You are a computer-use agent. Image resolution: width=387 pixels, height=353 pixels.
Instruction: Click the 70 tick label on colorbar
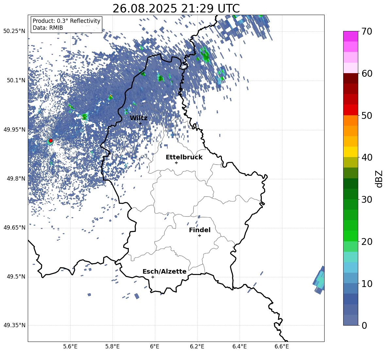(367, 32)
